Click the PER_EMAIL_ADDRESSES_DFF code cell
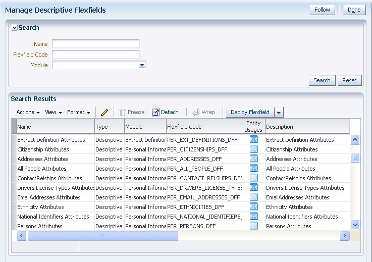Viewport: 372px width, 262px height. (x=203, y=197)
